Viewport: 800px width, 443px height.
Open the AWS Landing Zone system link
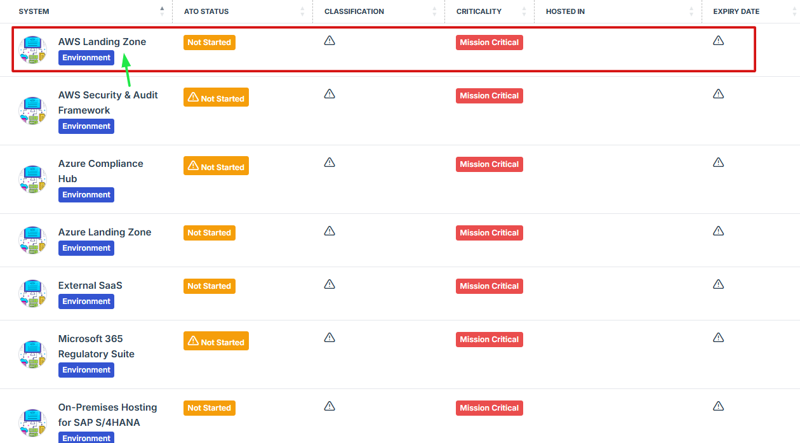tap(102, 42)
